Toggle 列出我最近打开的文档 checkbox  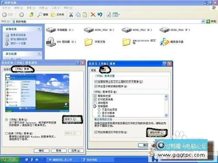(96, 132)
